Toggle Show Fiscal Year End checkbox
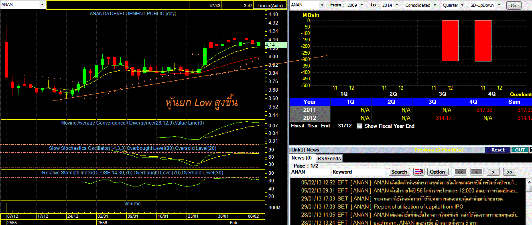Image resolution: width=532 pixels, height=225 pixels. (x=359, y=126)
